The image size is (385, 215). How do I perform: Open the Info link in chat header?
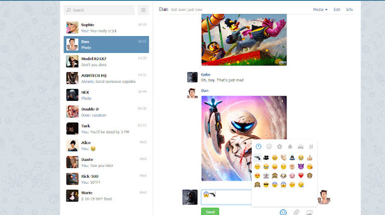point(350,10)
